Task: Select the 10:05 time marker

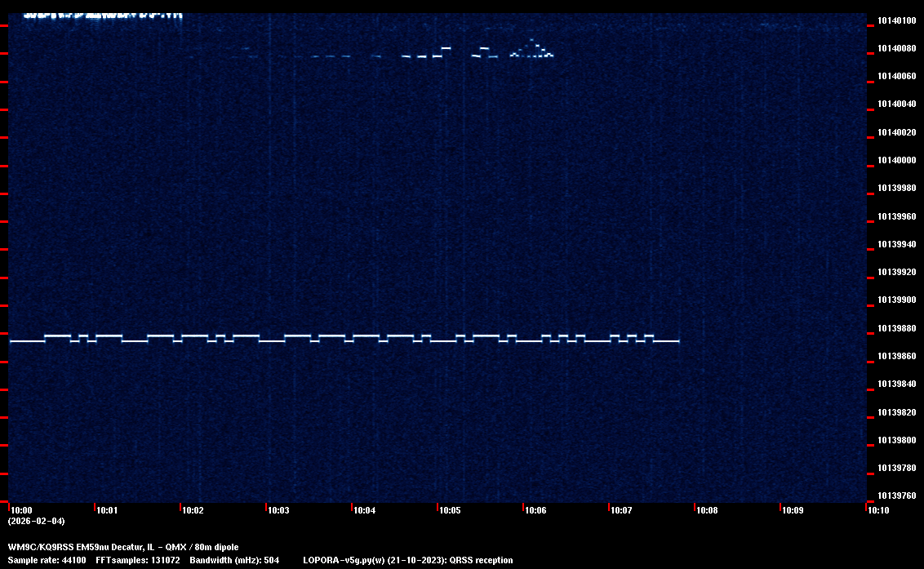Action: coord(449,511)
